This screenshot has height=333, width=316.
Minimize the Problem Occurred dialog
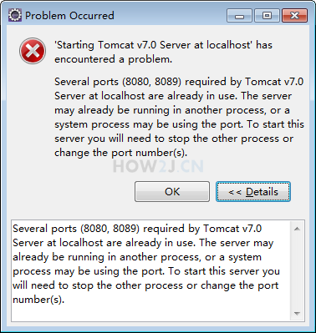tap(239, 16)
